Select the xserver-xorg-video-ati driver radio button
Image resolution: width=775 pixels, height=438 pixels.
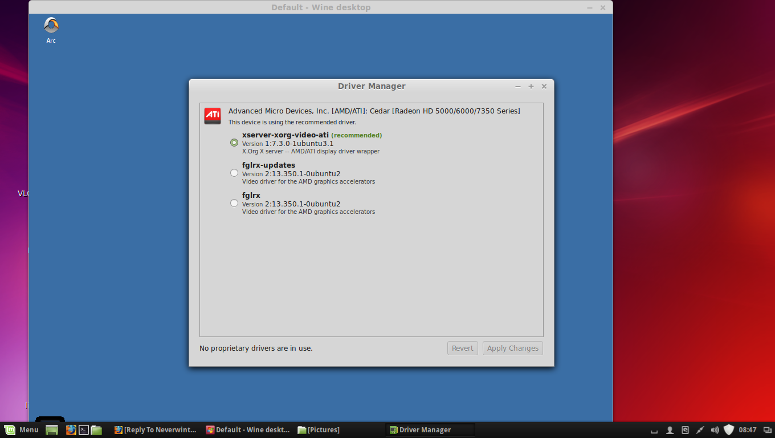(234, 143)
